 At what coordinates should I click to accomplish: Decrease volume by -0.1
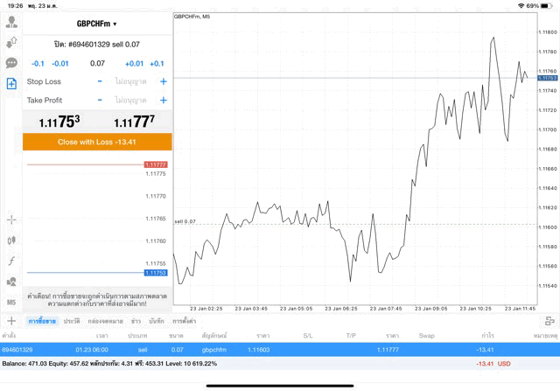(38, 63)
